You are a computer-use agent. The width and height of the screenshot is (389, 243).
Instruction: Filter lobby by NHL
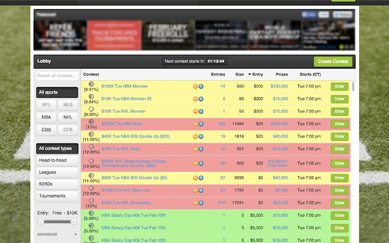pyautogui.click(x=67, y=117)
